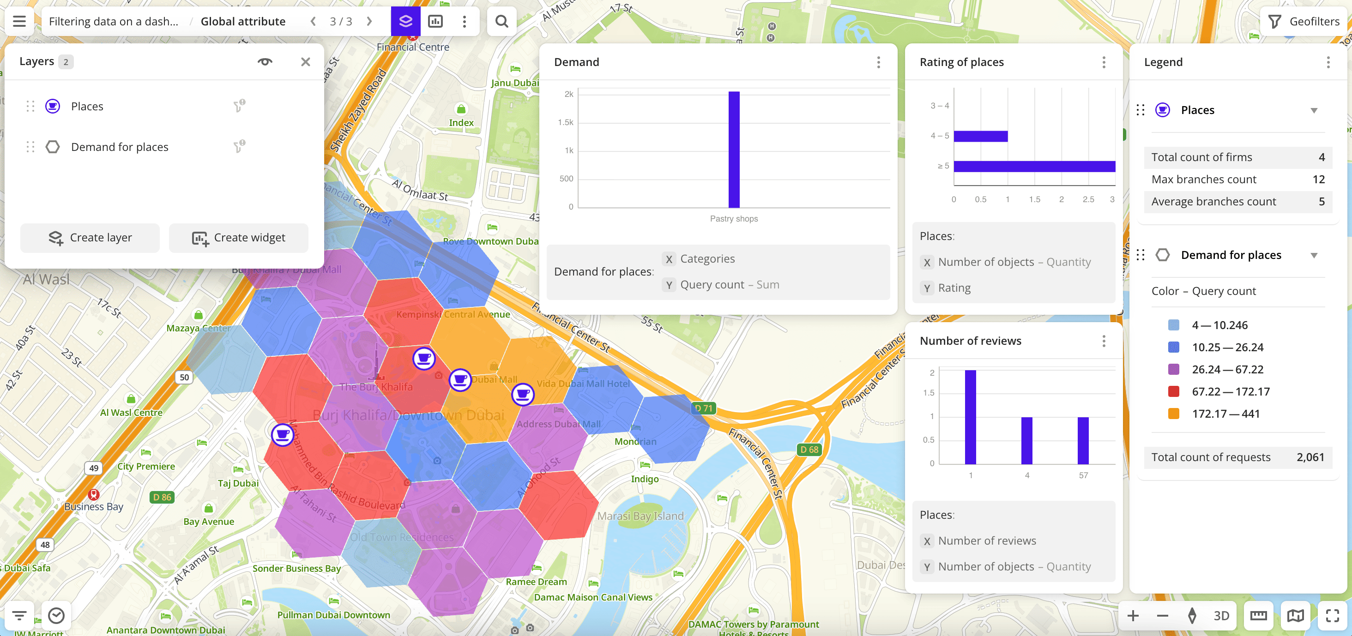The image size is (1352, 636).
Task: Enter fullscreen map mode
Action: pos(1332,616)
